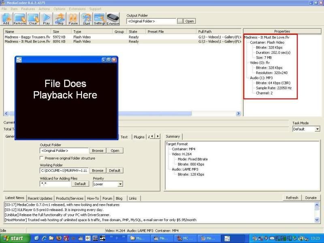
Task: Click the Full Path column header
Action: [218, 32]
